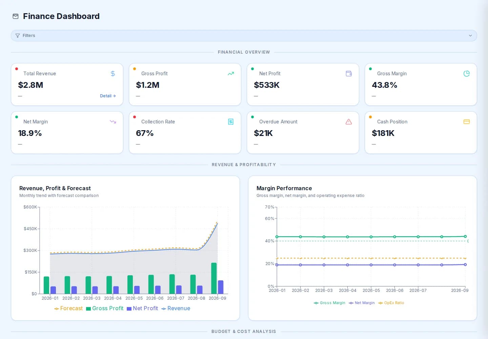488x339 pixels.
Task: Click the green status dot on Net Profit
Action: tap(252, 69)
